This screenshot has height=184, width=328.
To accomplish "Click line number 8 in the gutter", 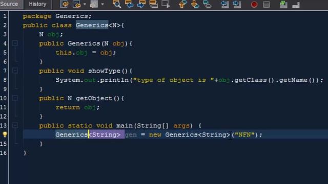I will coord(5,80).
